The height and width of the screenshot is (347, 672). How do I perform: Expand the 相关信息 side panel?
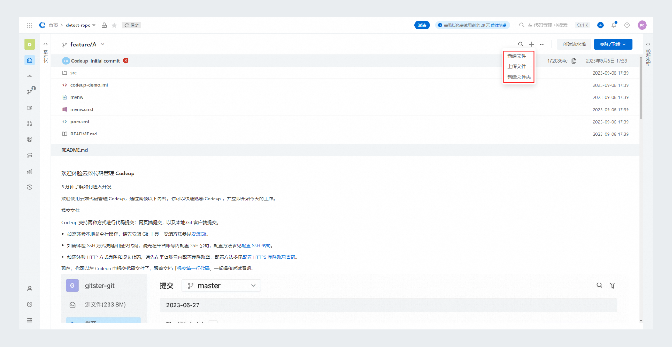[x=648, y=53]
